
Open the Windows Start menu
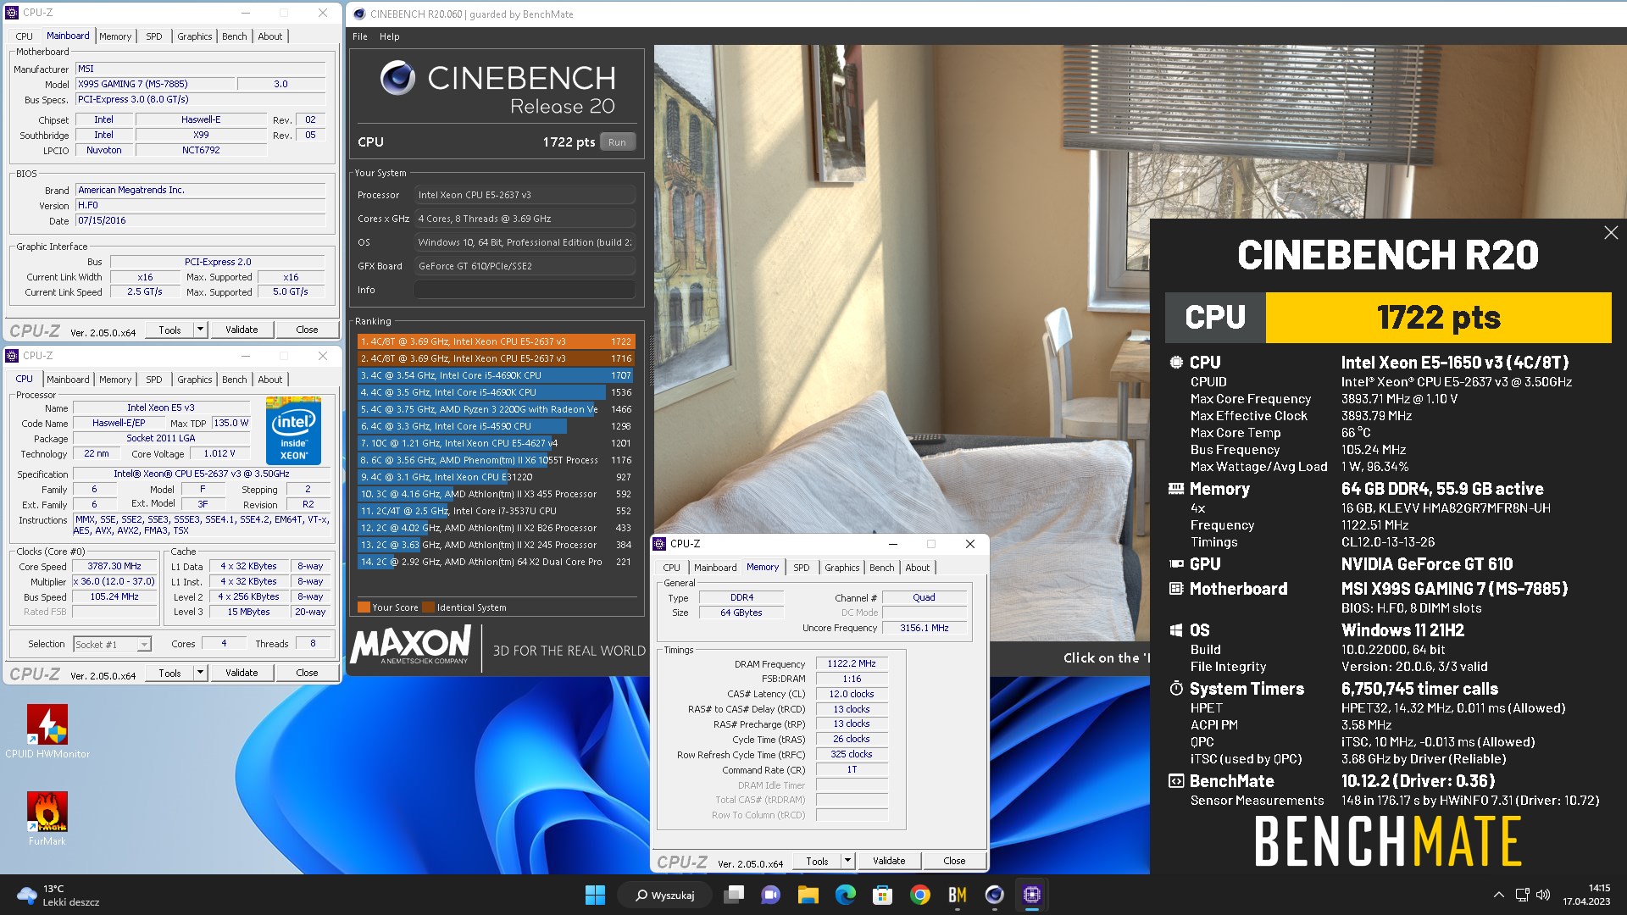point(595,895)
